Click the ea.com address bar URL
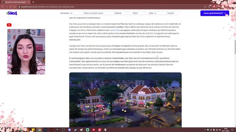Viewport: 236px width, 132px height. click(x=48, y=7)
